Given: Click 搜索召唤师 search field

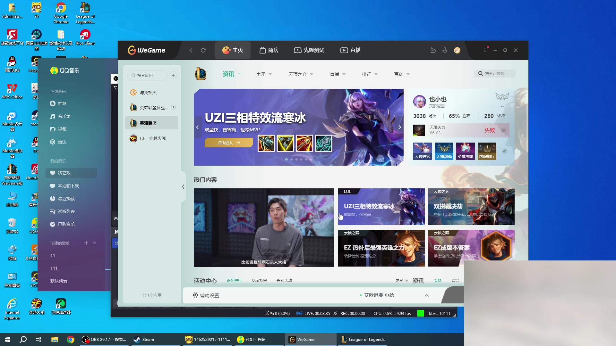Looking at the screenshot, I should pyautogui.click(x=495, y=73).
